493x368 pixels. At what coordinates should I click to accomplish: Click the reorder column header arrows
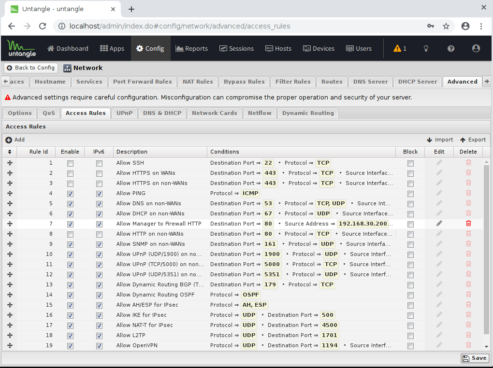click(x=10, y=152)
